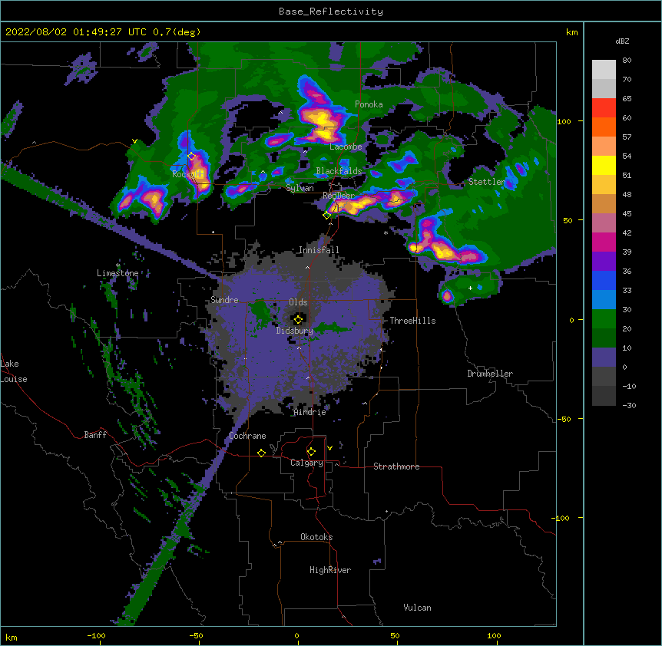Click the white plus marker in southeast storm cell
The image size is (662, 646).
click(470, 288)
